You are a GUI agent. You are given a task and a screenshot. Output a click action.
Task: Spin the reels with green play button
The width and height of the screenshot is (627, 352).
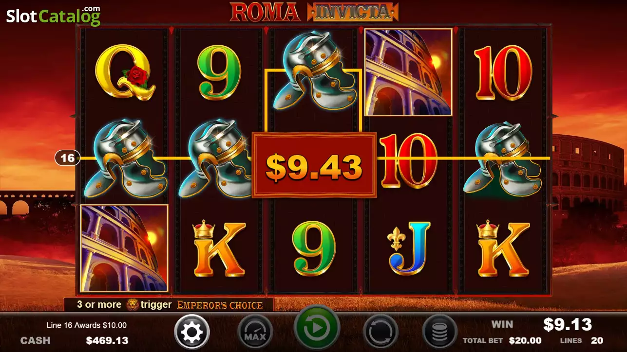(x=317, y=328)
